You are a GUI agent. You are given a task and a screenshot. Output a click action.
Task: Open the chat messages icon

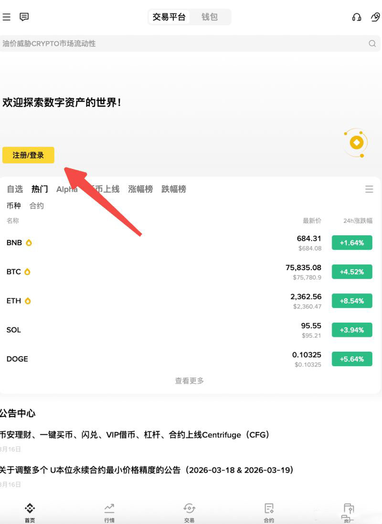(x=24, y=17)
